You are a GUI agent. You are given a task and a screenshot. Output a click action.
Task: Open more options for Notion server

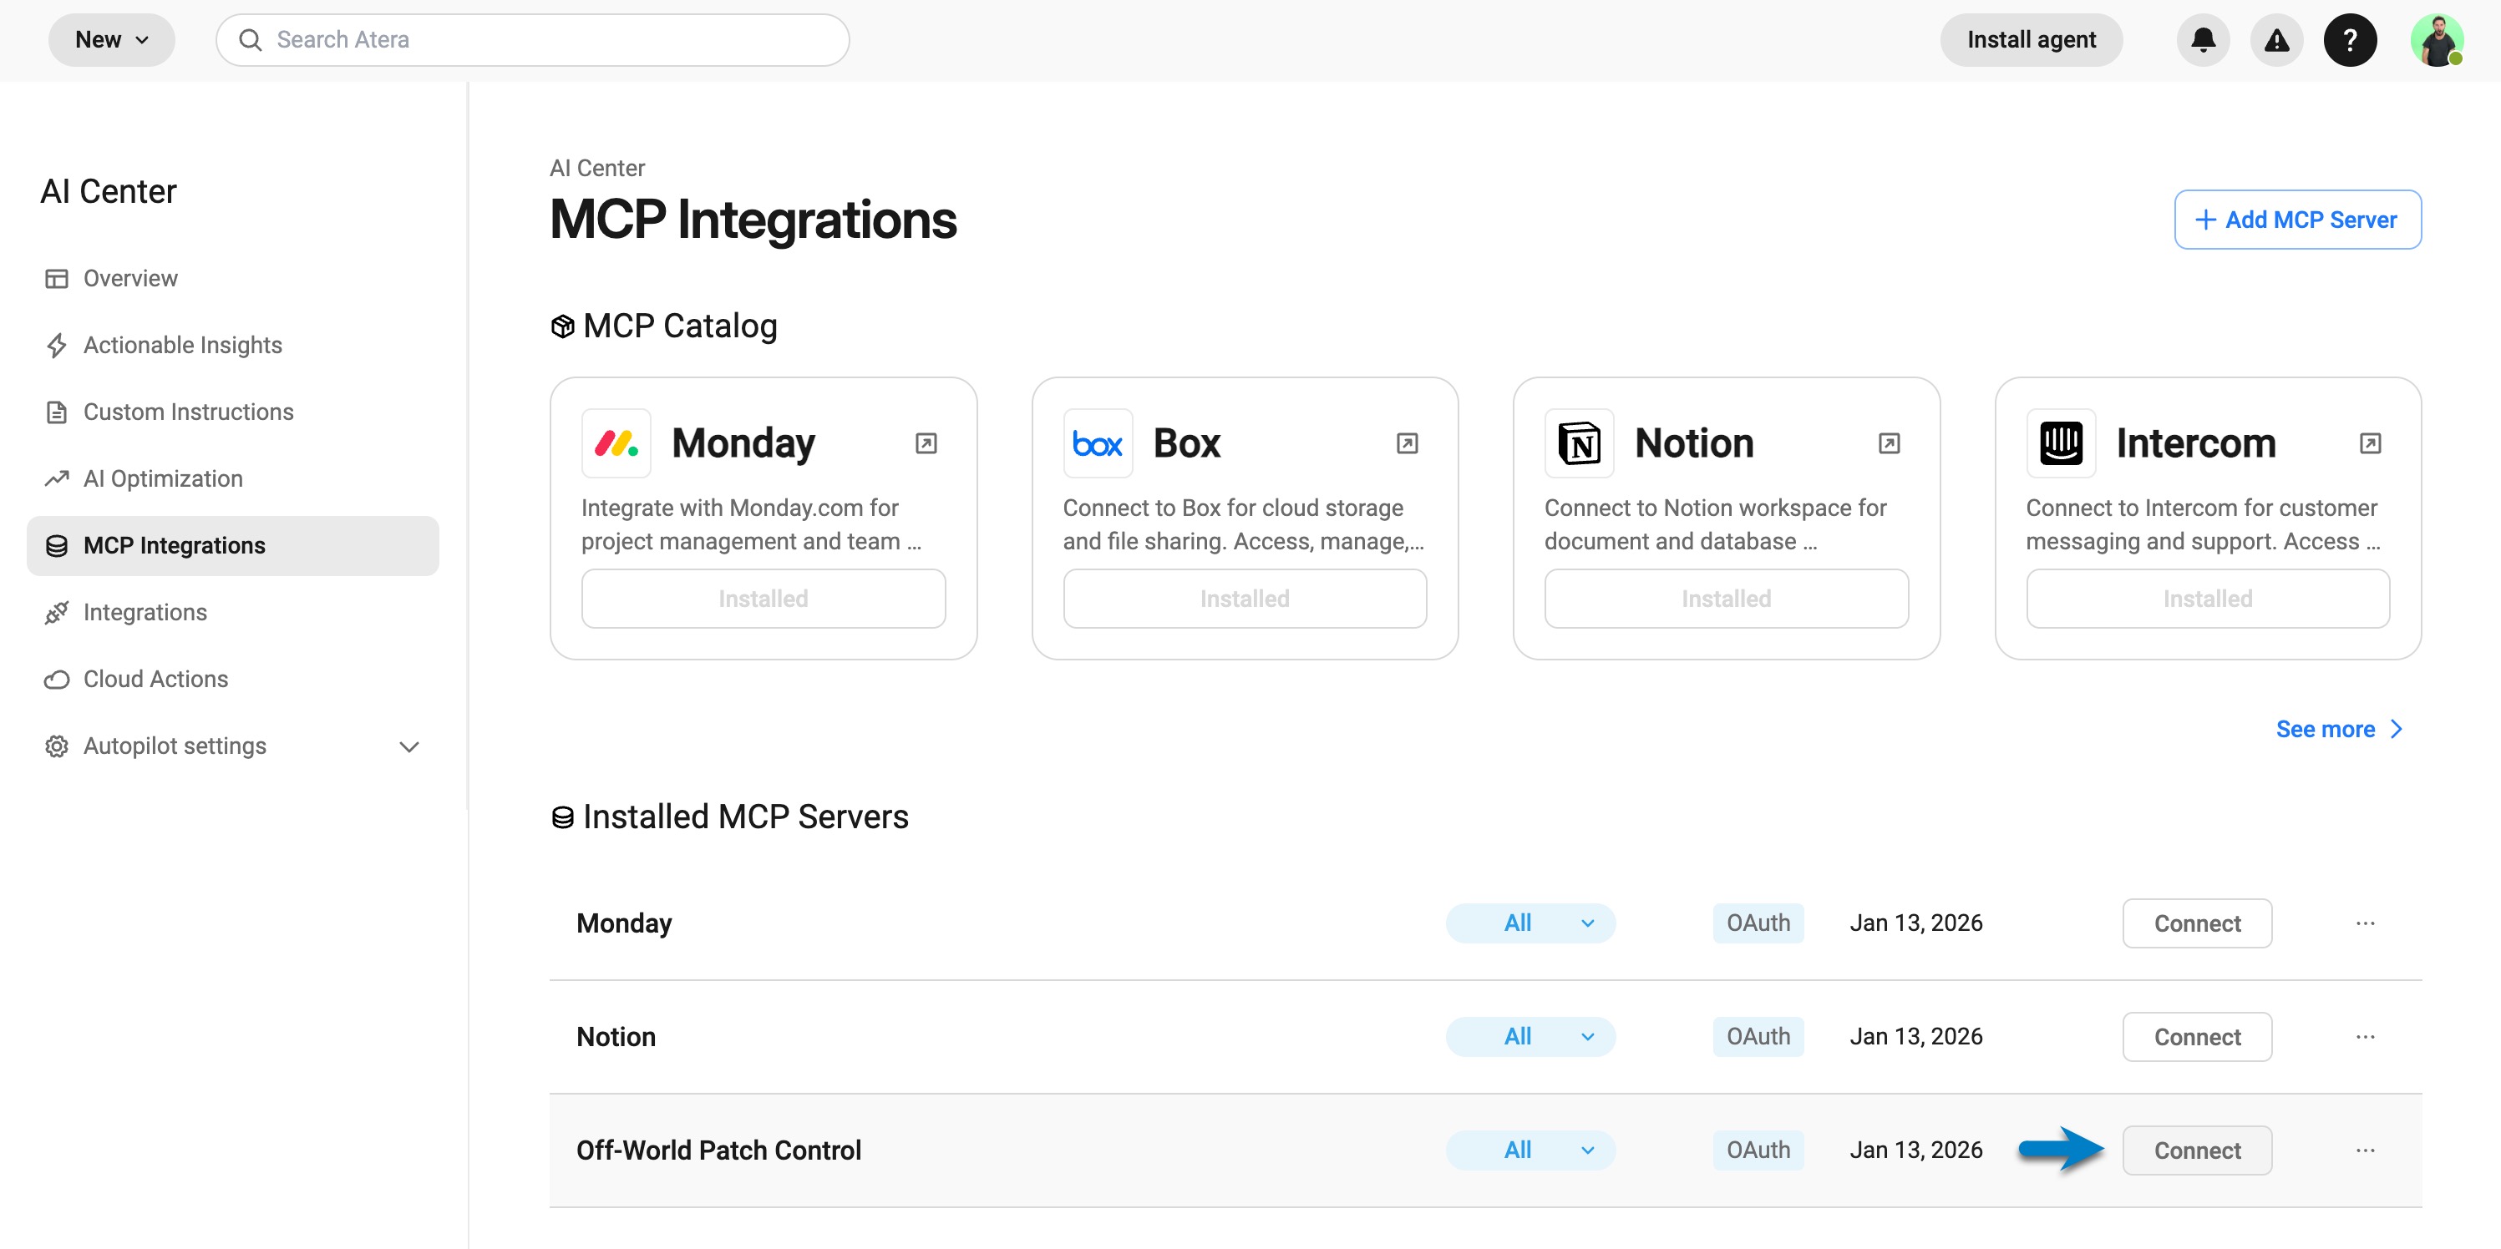click(x=2365, y=1036)
